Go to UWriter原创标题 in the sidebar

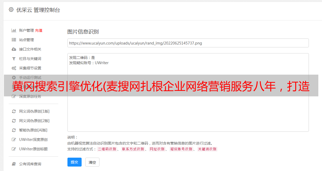click(x=33, y=149)
